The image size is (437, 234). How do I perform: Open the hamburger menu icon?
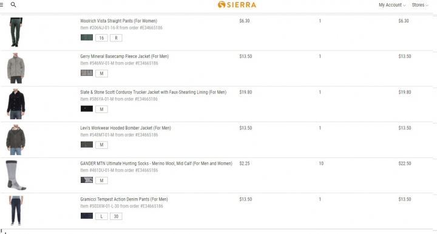click(1, 5)
